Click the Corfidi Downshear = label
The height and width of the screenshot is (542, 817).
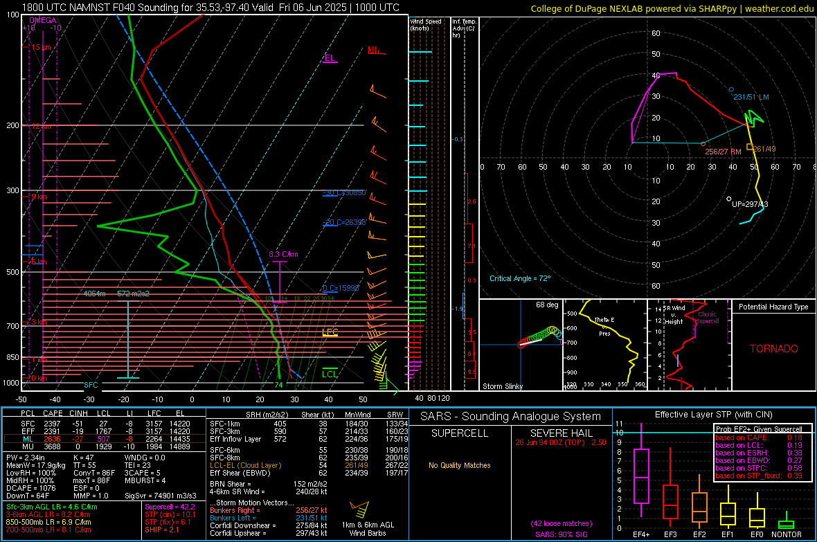point(243,525)
